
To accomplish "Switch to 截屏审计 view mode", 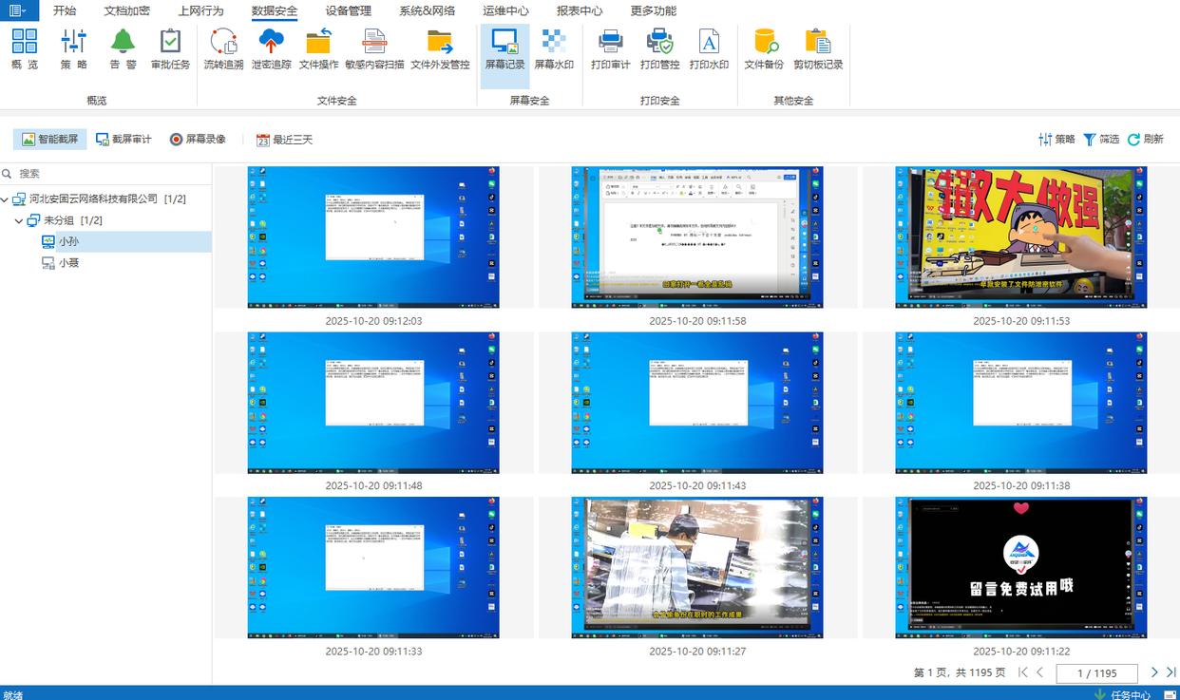I will click(124, 140).
